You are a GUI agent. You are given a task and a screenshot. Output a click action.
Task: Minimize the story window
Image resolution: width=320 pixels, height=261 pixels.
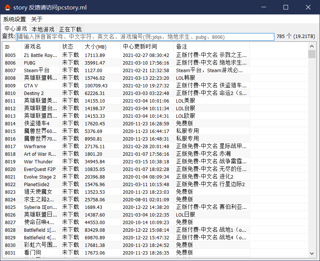[x=264, y=7]
